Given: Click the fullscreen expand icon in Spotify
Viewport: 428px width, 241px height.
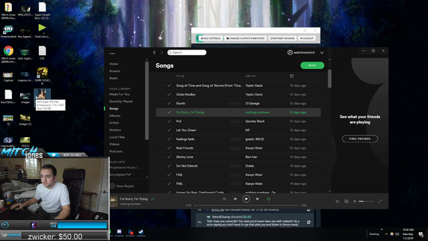Looking at the screenshot, I should click(x=380, y=202).
